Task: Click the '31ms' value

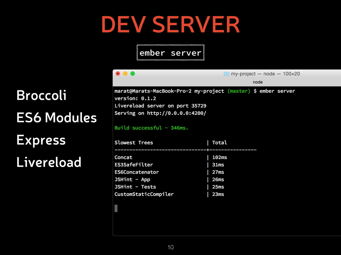Action: coord(218,165)
